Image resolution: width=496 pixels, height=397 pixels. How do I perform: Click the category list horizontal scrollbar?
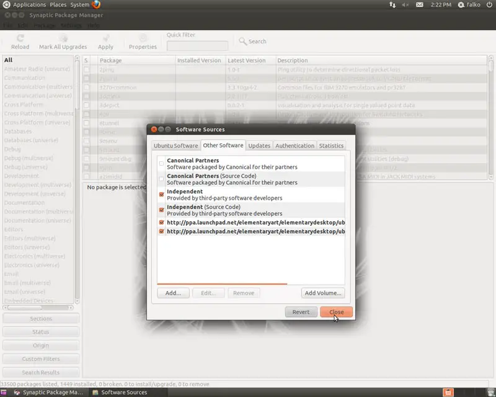[x=38, y=308]
